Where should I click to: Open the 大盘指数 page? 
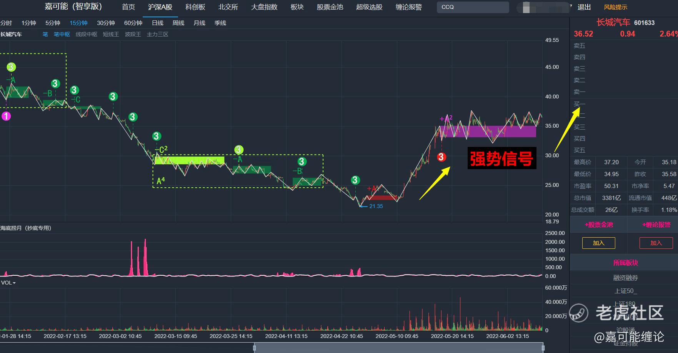coord(264,7)
